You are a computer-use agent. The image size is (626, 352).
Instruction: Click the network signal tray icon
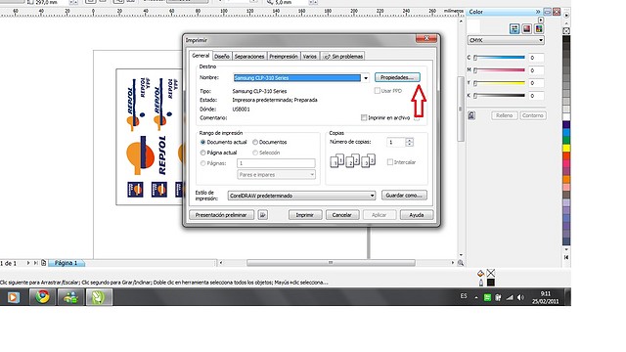(510, 297)
